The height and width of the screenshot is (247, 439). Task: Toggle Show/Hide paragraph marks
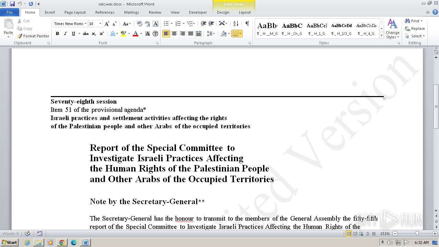tap(247, 24)
